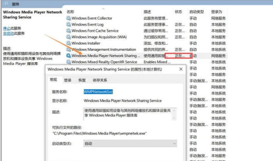Screen dimensions: 273x161
Task: Switch to the 登录 tab
Action: [x=68, y=80]
